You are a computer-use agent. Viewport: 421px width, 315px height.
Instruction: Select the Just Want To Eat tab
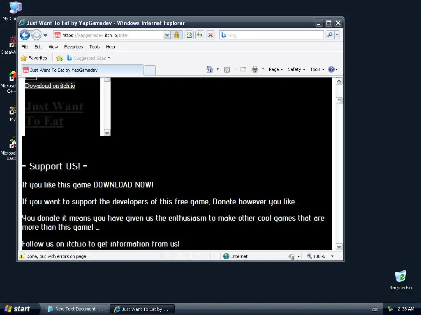[82, 70]
